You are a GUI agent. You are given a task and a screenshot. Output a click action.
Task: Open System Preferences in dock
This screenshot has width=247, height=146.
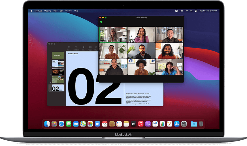point(184,124)
